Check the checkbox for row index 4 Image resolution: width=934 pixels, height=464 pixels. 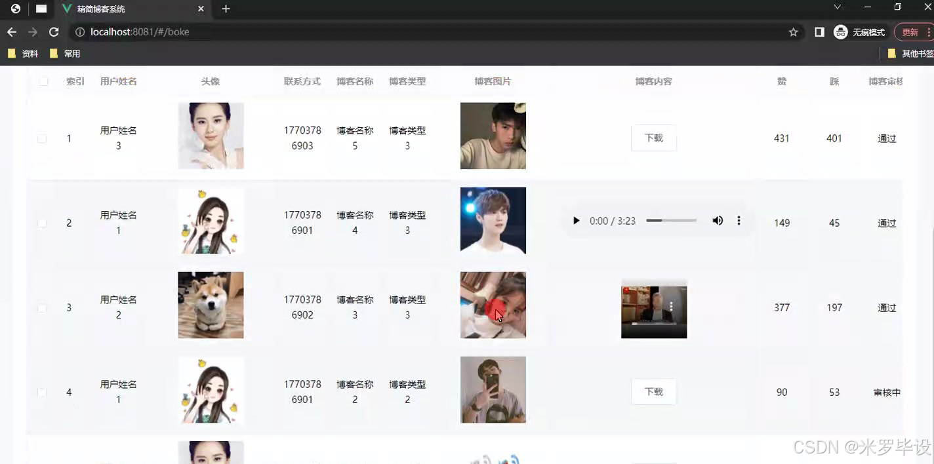click(x=42, y=392)
